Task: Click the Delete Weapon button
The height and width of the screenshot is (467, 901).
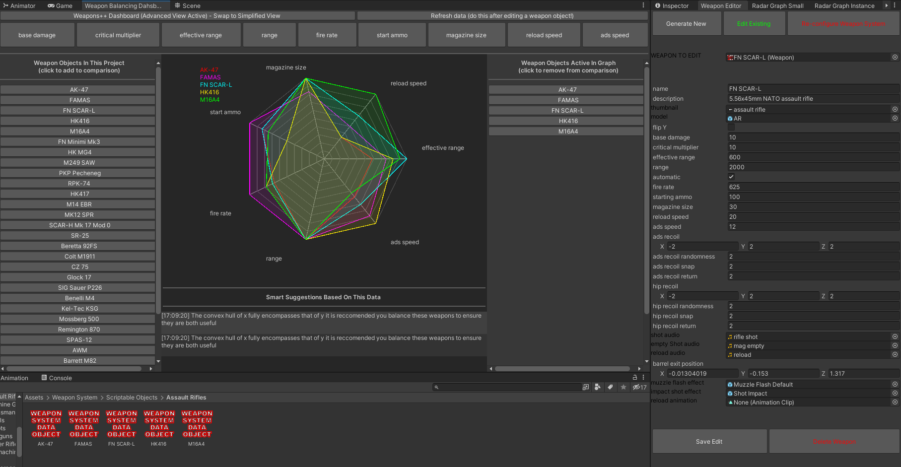Action: pyautogui.click(x=834, y=441)
